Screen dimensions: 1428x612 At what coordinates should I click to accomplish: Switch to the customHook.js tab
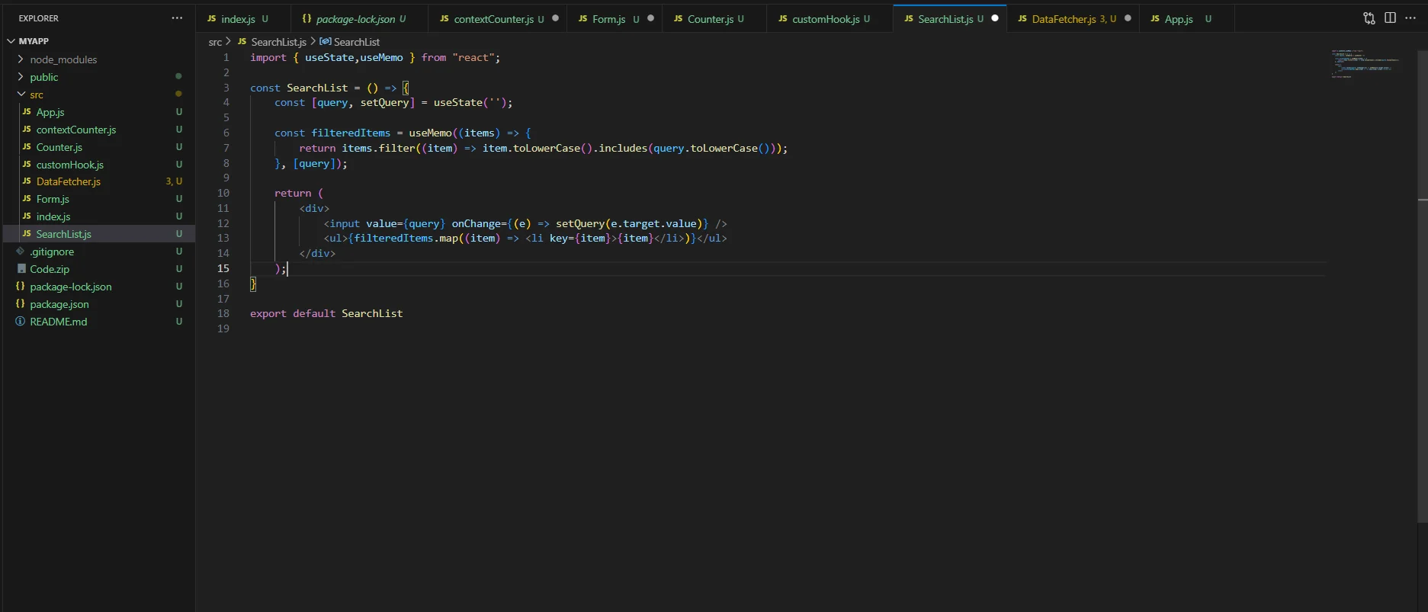(x=829, y=19)
